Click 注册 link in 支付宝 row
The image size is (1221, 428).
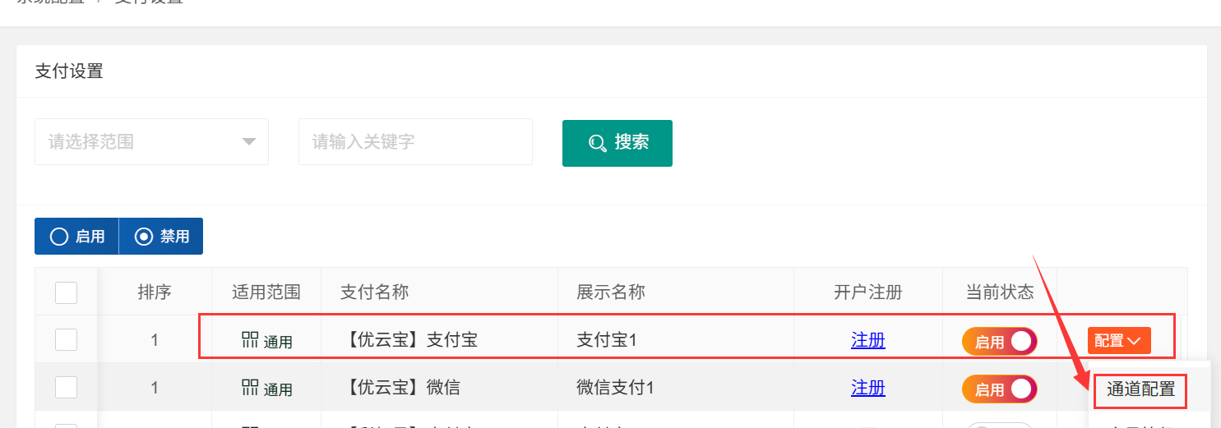868,340
